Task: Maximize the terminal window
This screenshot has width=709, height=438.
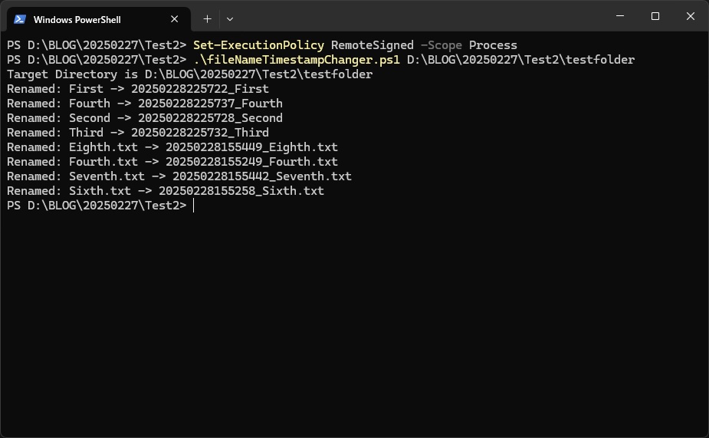Action: 655,16
